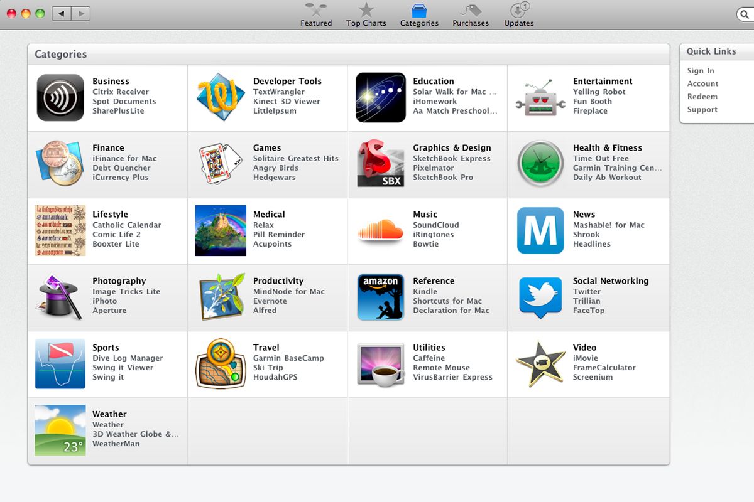This screenshot has width=754, height=502.
Task: Open the Productivity MindNode icon
Action: [x=221, y=297]
